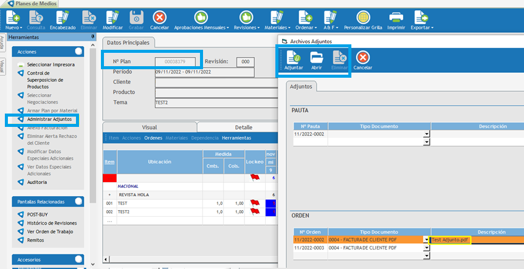Toggle the Lockeo flag for row 001
Viewport: 524px width, 269px height.
coord(254,203)
